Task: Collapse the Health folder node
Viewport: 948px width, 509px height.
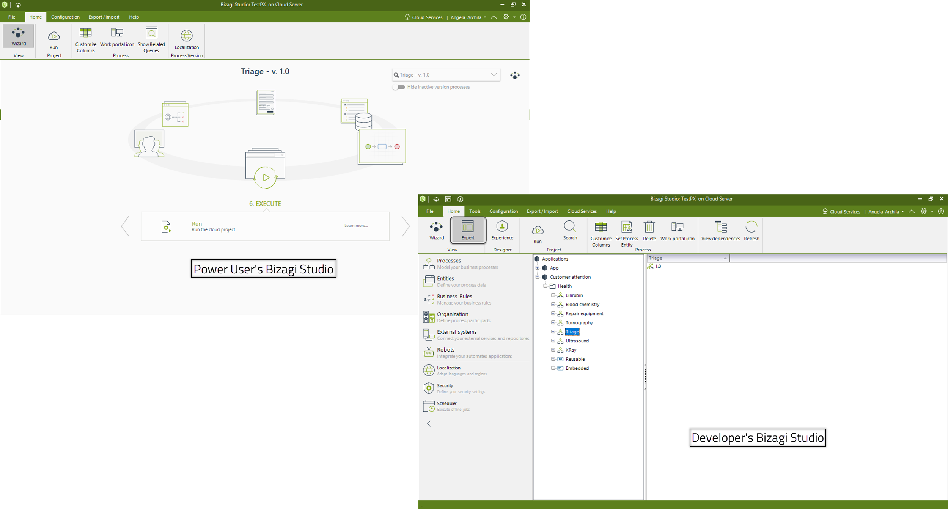Action: 545,286
